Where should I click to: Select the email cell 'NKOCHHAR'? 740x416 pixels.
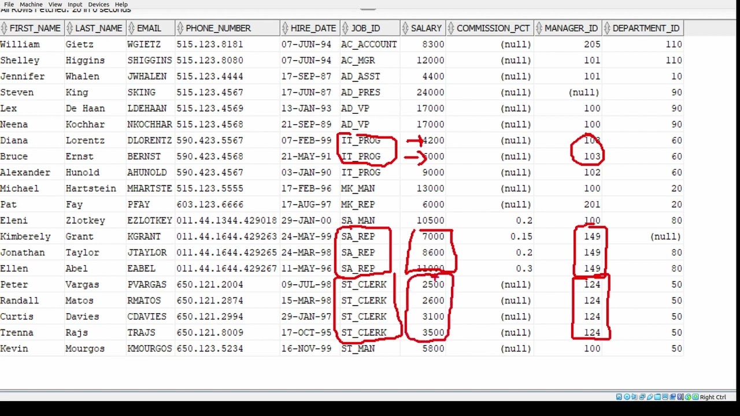pyautogui.click(x=150, y=124)
